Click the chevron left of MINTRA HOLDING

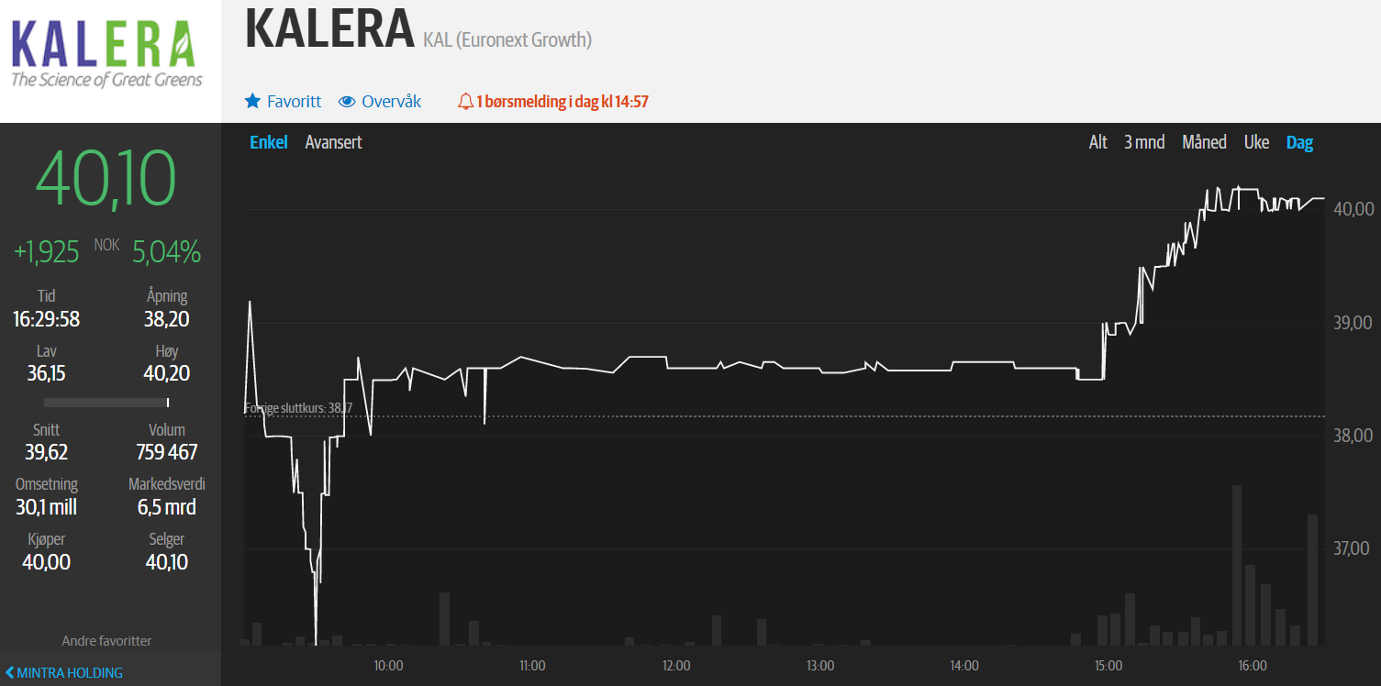pyautogui.click(x=10, y=672)
